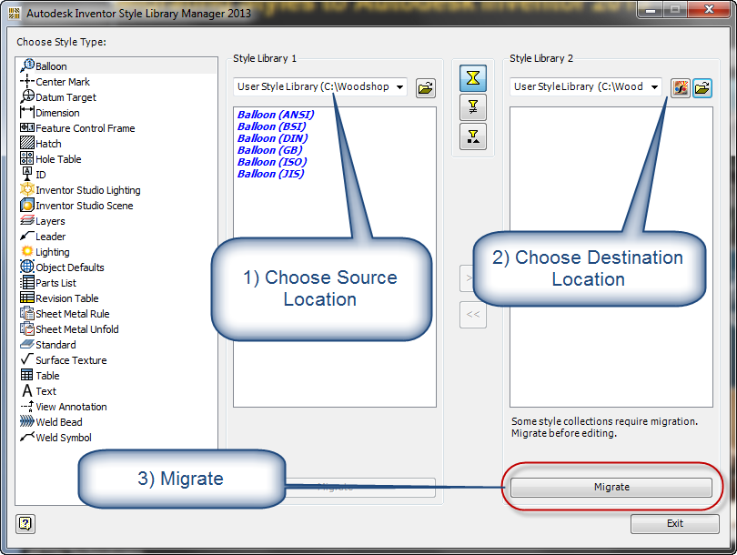Click the left-transfer arrow button
The width and height of the screenshot is (737, 555).
472,315
